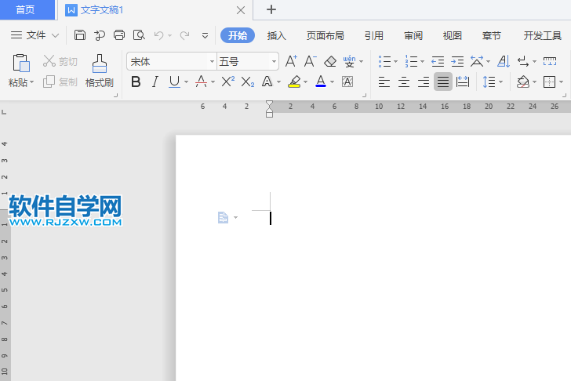Image resolution: width=571 pixels, height=381 pixels.
Task: Center align text
Action: pyautogui.click(x=404, y=82)
